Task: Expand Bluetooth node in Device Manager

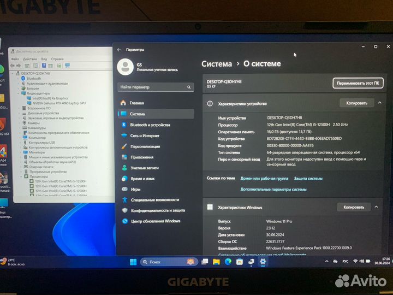Action: 19,79
